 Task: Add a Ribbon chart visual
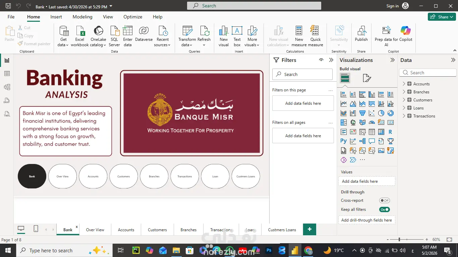point(344,113)
